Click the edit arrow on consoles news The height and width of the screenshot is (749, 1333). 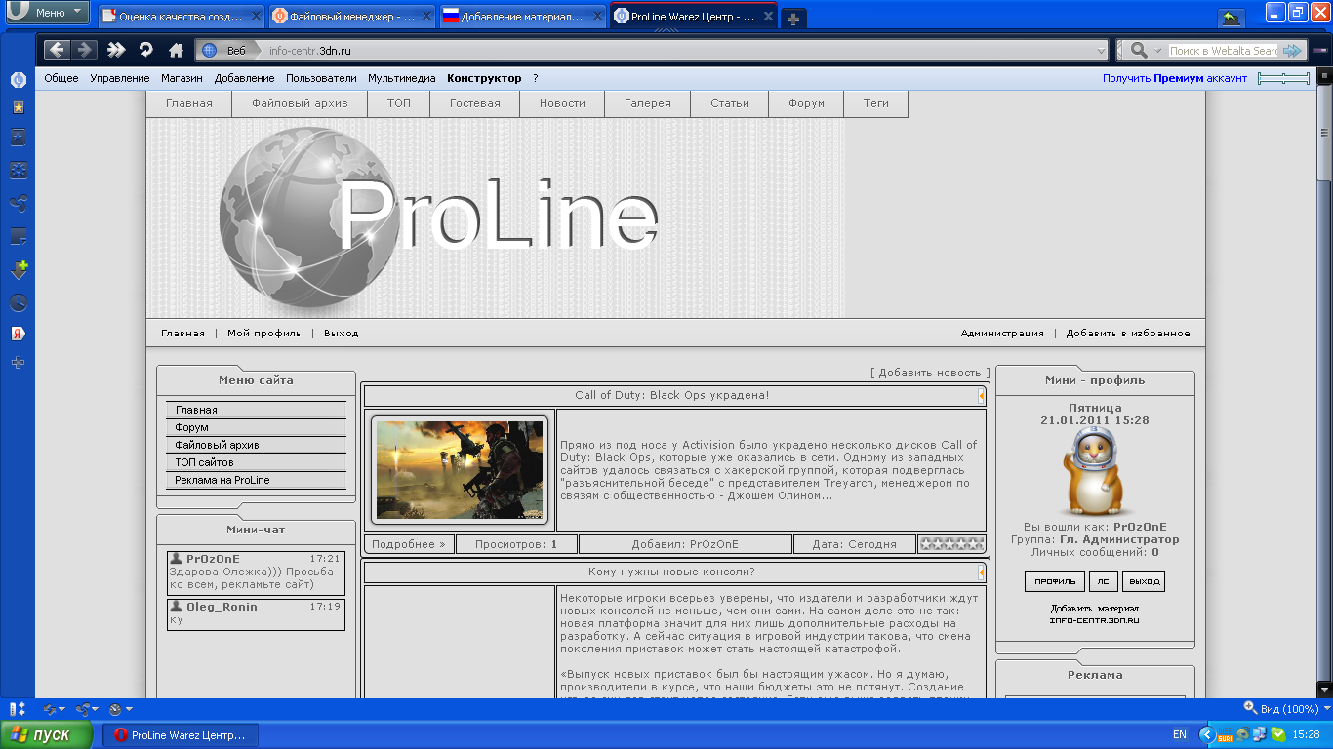(x=981, y=572)
